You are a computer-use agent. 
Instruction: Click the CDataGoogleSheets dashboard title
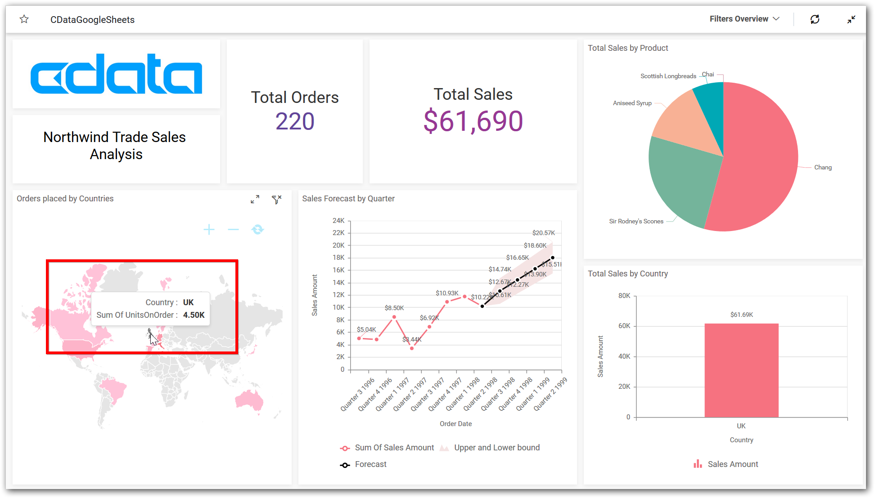pyautogui.click(x=93, y=19)
